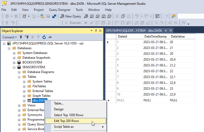The image size is (204, 132).
Task: Choose Design from context menu
Action: point(75,109)
